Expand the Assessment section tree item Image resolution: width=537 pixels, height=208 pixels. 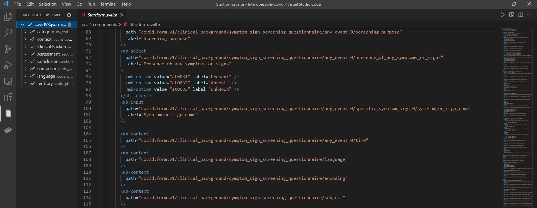point(25,54)
